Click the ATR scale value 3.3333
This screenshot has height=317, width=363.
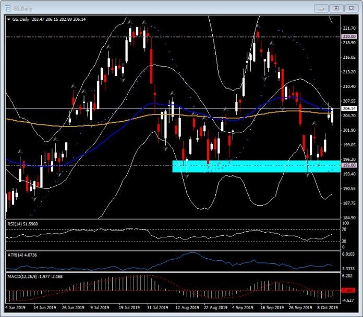[348, 269]
